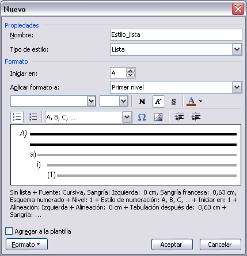The image size is (247, 256).
Task: Click the Iniciar en value field
Action: (x=118, y=73)
